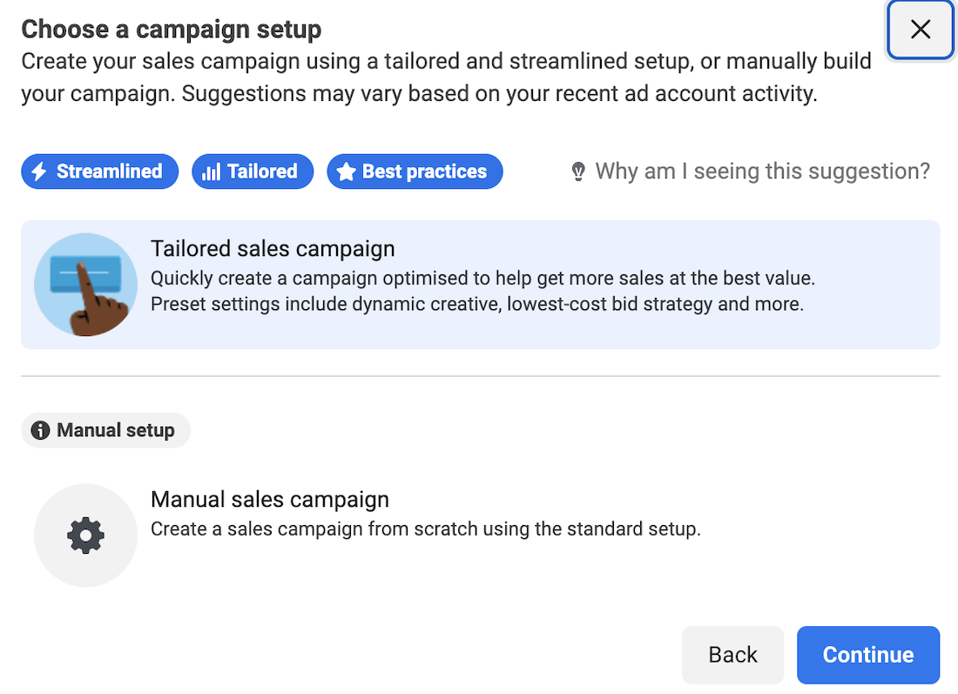Click the lightbulb suggestion icon

(578, 172)
